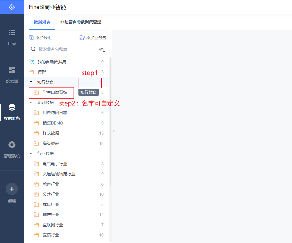Viewport: 292px width, 243px height.
Task: Select the 知行教育 group name
Action: point(45,82)
